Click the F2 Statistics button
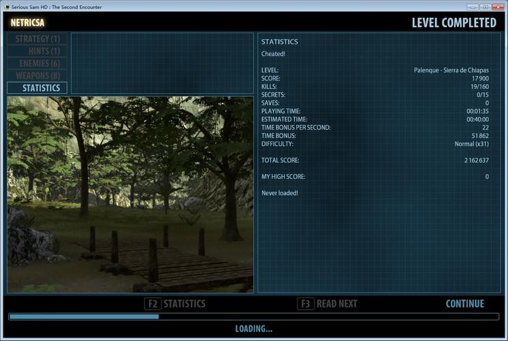The width and height of the screenshot is (508, 341). point(175,303)
